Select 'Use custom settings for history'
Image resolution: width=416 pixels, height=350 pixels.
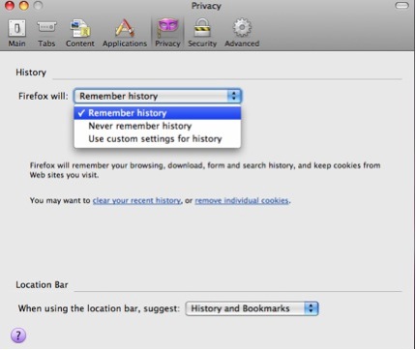[x=158, y=139]
